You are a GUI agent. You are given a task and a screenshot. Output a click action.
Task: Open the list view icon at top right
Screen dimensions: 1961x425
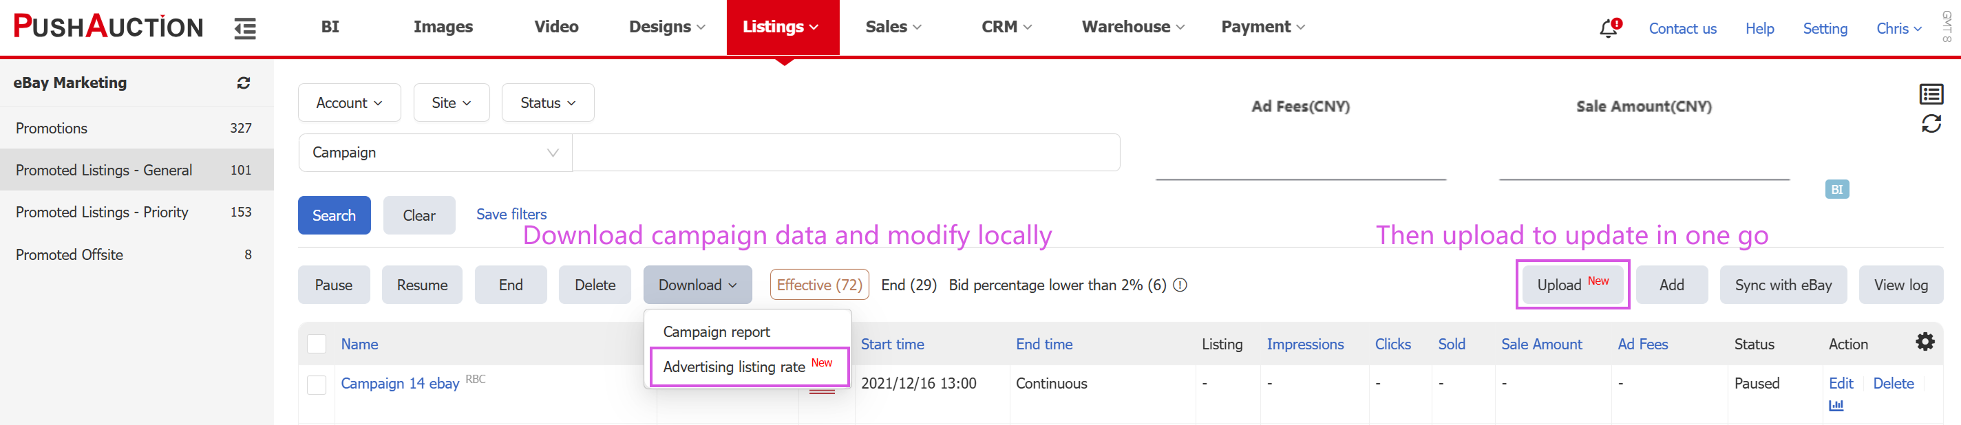1931,94
